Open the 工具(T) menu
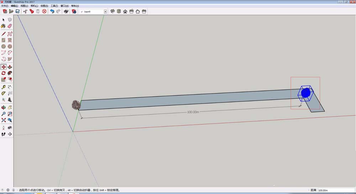Screen dimensions: 356x194 click(x=54, y=6)
